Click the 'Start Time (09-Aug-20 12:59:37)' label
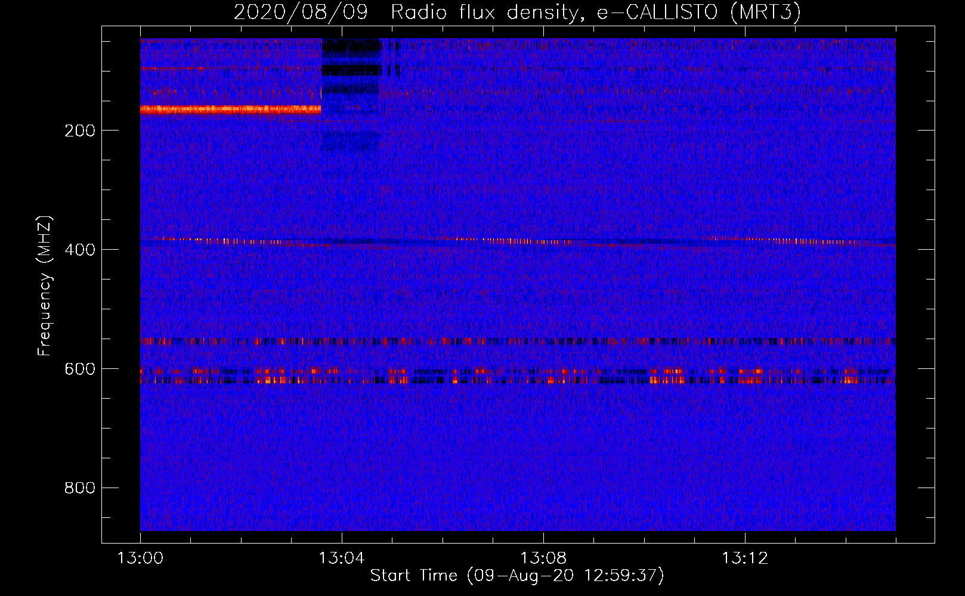Image resolution: width=965 pixels, height=596 pixels. (517, 576)
